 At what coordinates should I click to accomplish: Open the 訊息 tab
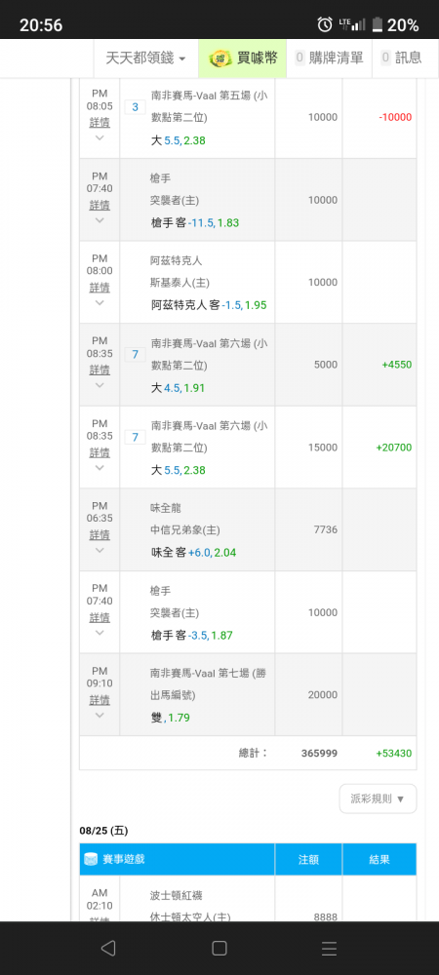(x=401, y=58)
